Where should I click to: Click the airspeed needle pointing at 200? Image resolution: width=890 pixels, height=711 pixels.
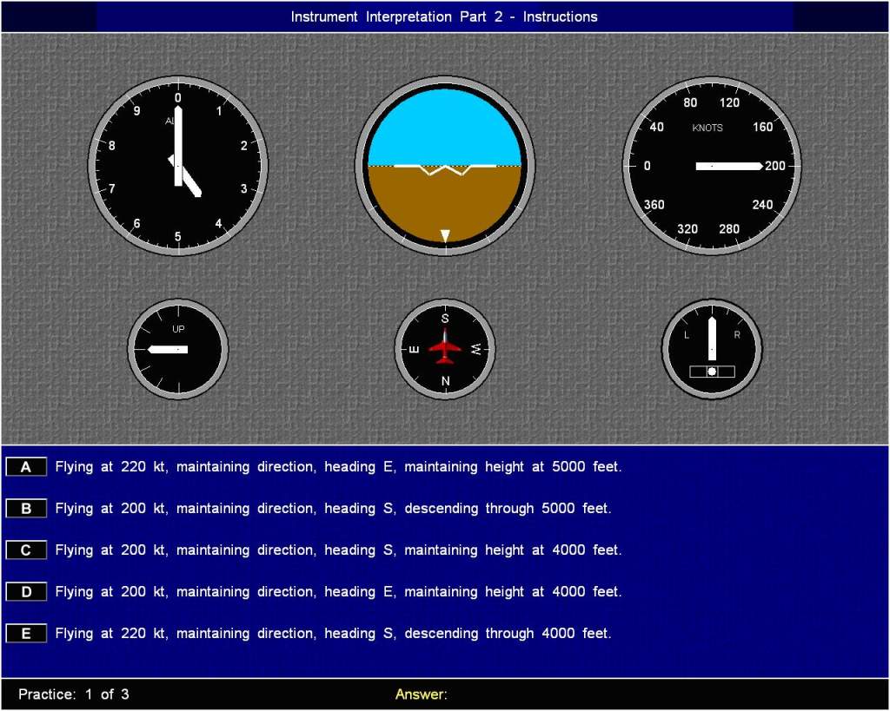click(728, 166)
